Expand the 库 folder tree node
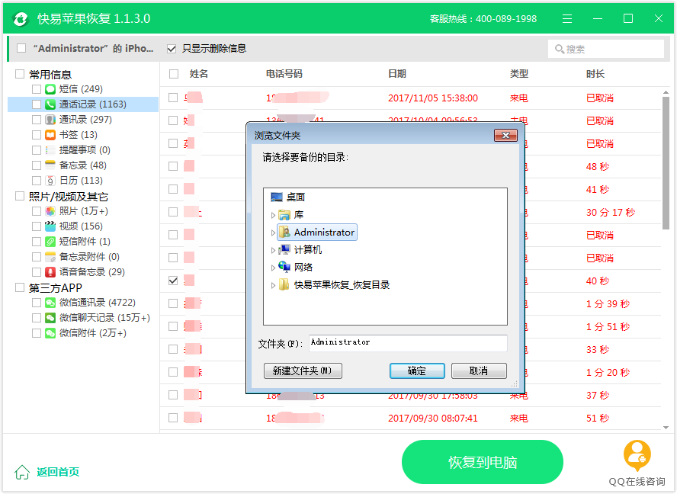677x494 pixels. point(274,215)
